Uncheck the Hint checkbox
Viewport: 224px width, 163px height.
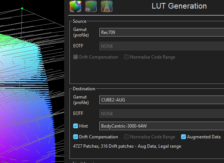coord(76,126)
